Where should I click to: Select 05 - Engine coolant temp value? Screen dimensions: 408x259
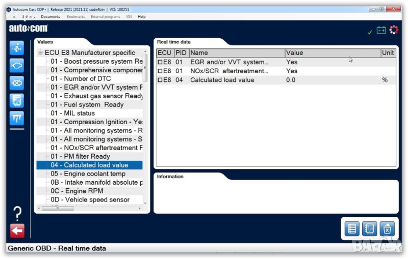[88, 174]
